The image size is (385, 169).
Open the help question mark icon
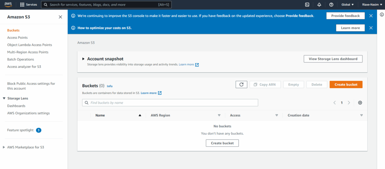[x=331, y=5]
